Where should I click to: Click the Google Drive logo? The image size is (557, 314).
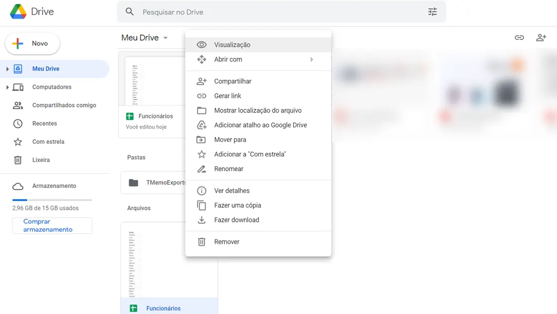(18, 12)
